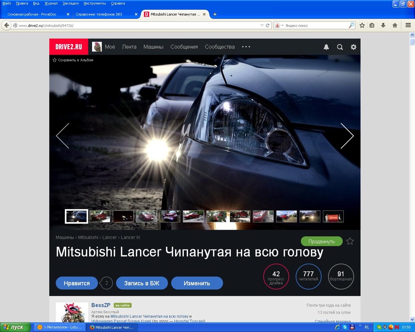Close Mitsubishi Lancer tab
The image size is (415, 332).
pos(204,14)
